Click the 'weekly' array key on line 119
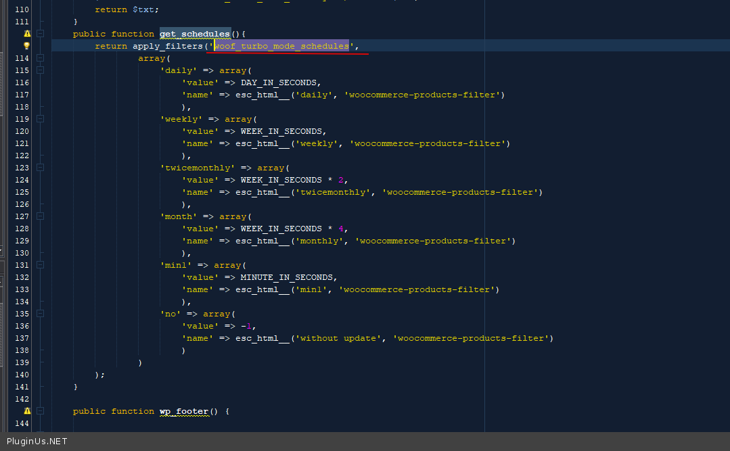This screenshot has width=730, height=451. click(181, 119)
